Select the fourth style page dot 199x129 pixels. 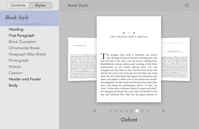[x=126, y=111]
